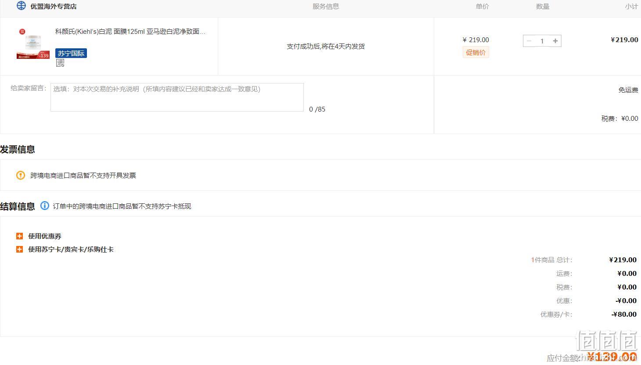Click the blue info icon beside 结算信息
641x365 pixels.
44,206
